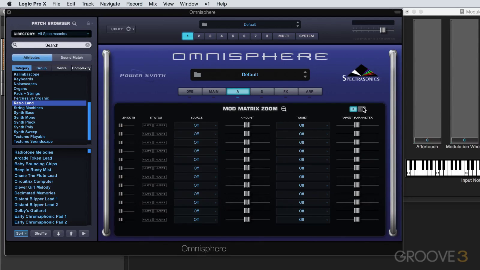Toggle Mute on the second mod matrix row
The width and height of the screenshot is (480, 270).
[147, 134]
